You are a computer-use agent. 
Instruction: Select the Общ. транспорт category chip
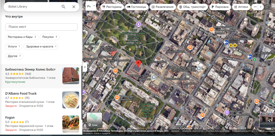192,7
